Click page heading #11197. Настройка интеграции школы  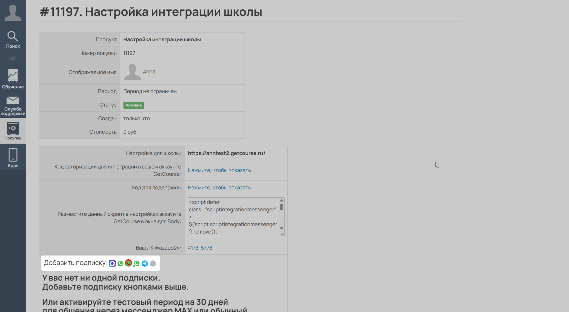tap(151, 12)
